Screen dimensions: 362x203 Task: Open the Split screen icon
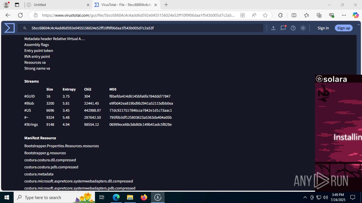[x=294, y=15]
